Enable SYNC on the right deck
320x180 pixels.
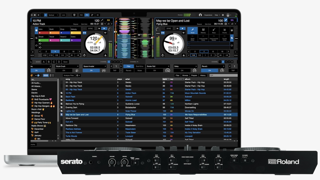point(169,28)
